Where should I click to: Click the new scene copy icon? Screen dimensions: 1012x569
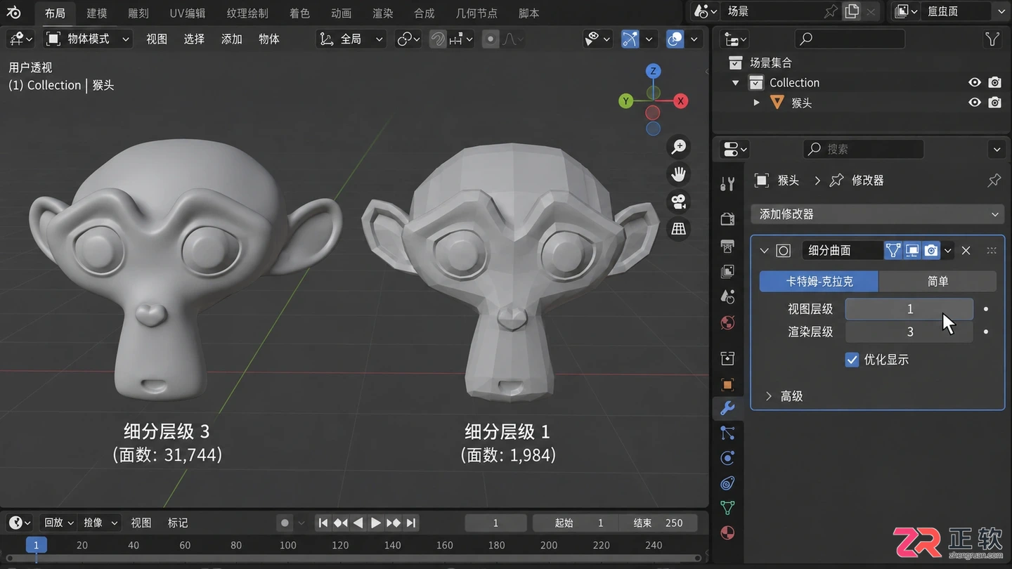852,11
